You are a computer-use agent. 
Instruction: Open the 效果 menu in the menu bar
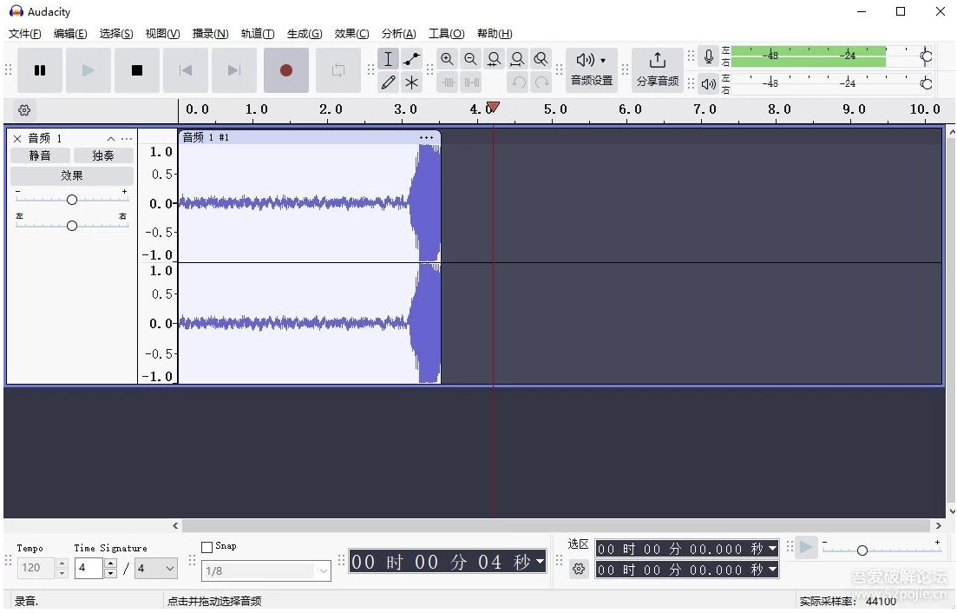pos(351,34)
